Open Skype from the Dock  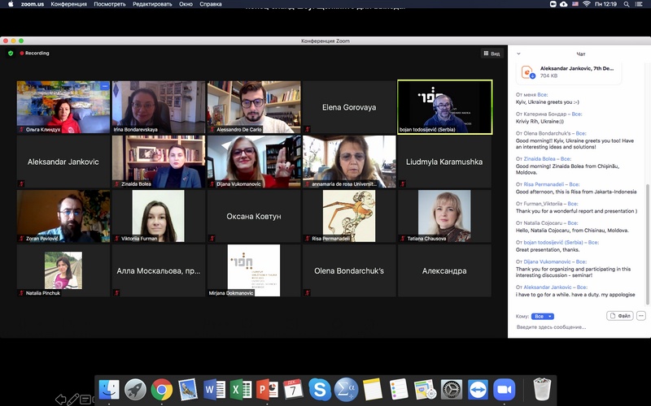[320, 390]
